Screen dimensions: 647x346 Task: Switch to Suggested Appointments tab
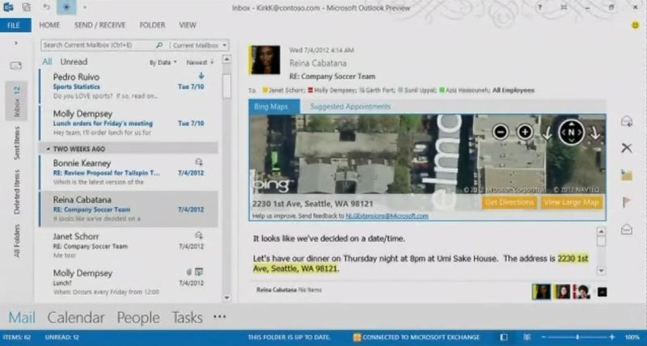pyautogui.click(x=350, y=107)
